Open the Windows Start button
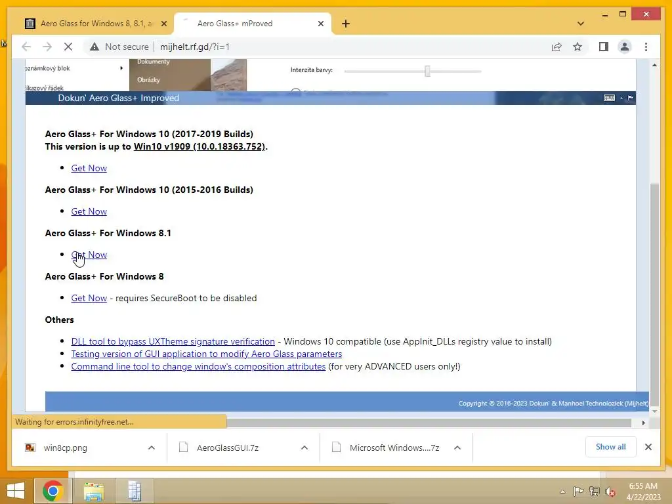The width and height of the screenshot is (672, 504). [16, 491]
